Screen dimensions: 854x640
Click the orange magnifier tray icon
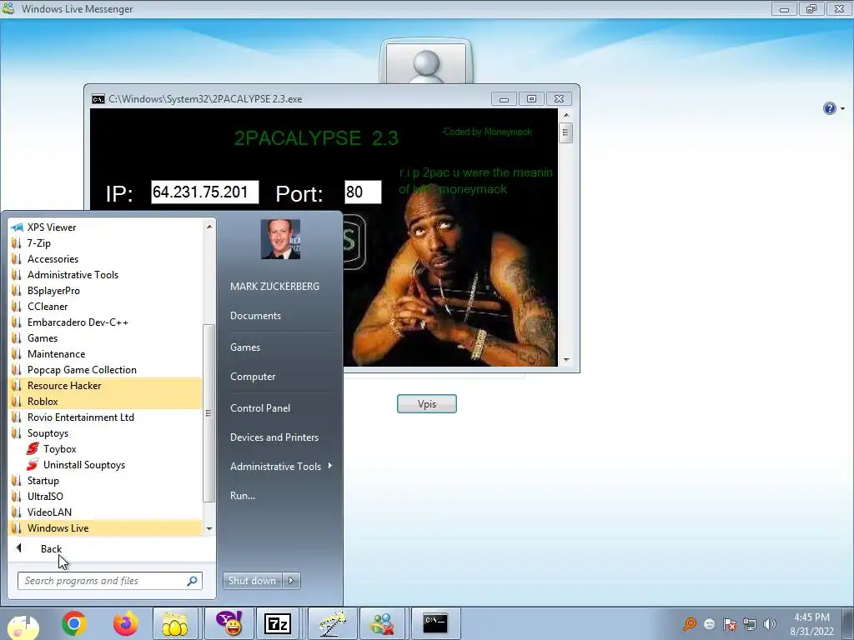690,624
